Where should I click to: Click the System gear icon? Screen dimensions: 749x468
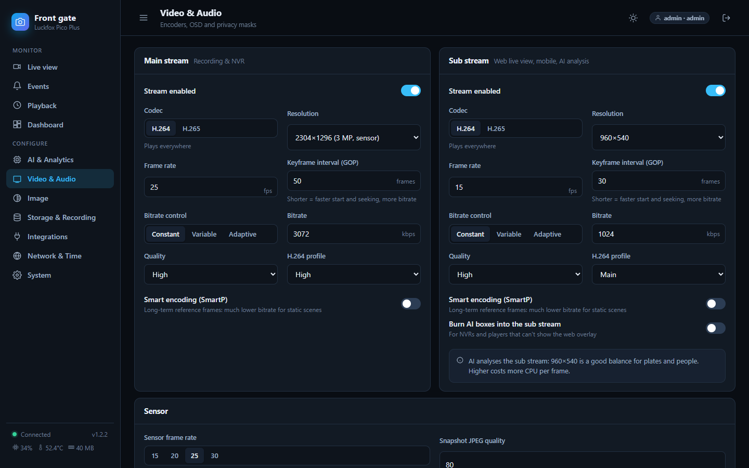[17, 275]
